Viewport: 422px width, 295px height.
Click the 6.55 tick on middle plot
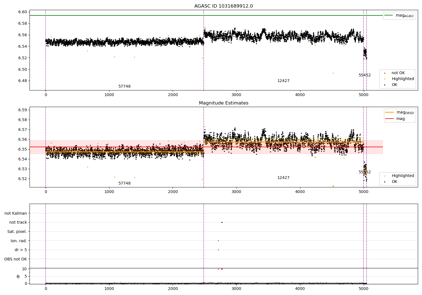click(23, 149)
